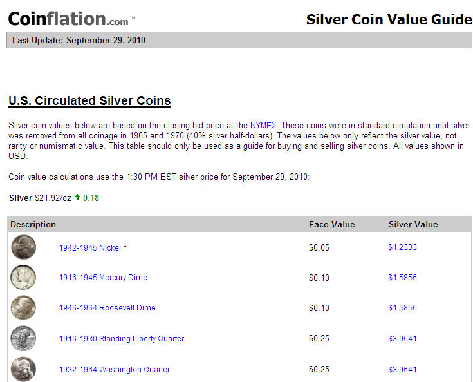Image resolution: width=473 pixels, height=382 pixels.
Task: Click the Coinflation.com logo
Action: pos(72,19)
